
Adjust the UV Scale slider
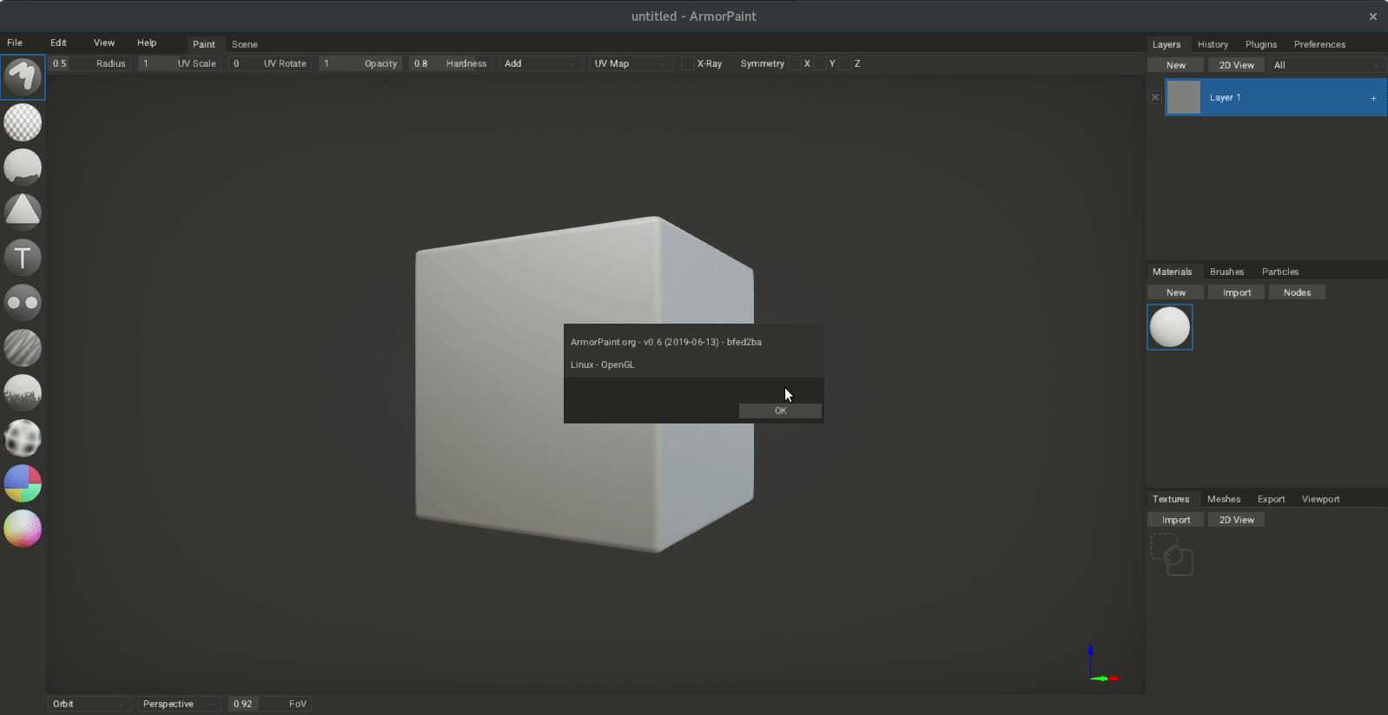pos(180,63)
